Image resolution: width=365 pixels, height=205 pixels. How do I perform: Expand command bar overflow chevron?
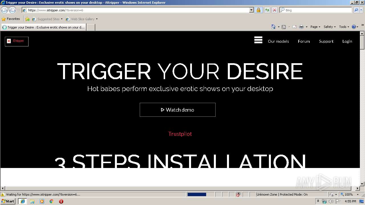click(363, 25)
